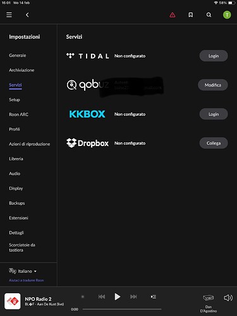
Task: Select the Dan D'Agostino audio zone
Action: [x=209, y=303]
